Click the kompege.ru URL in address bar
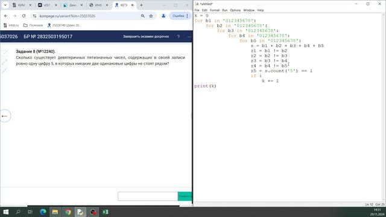 [x=67, y=16]
